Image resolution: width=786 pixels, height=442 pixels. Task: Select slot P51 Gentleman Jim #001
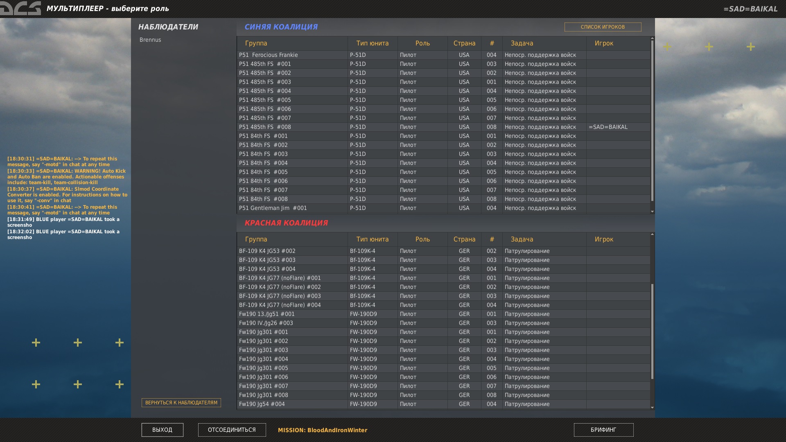[443, 208]
